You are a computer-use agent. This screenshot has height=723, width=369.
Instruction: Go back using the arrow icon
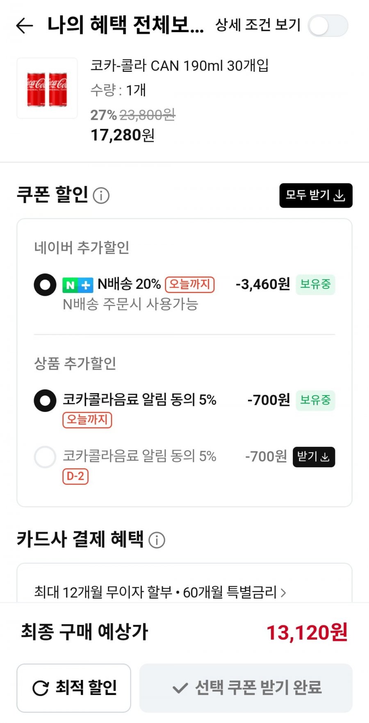pos(25,25)
